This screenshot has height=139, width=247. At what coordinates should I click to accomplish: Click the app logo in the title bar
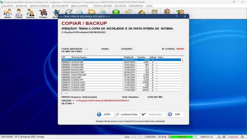point(2,2)
